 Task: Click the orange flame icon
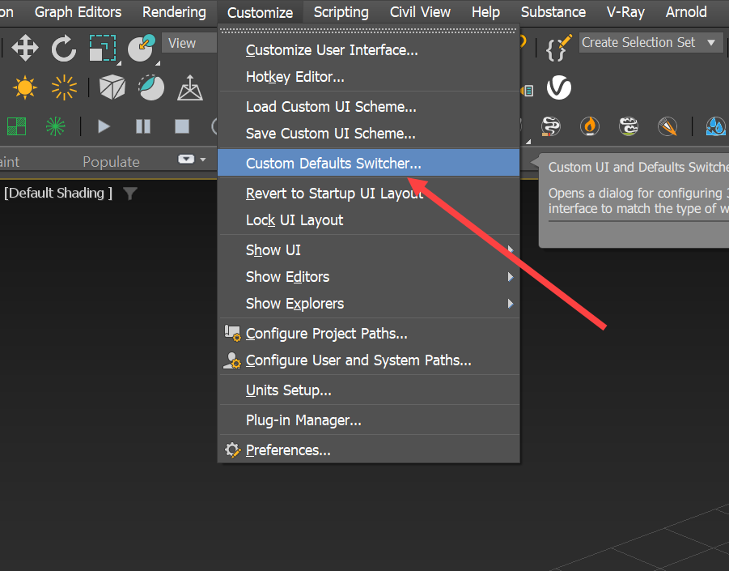(x=590, y=126)
